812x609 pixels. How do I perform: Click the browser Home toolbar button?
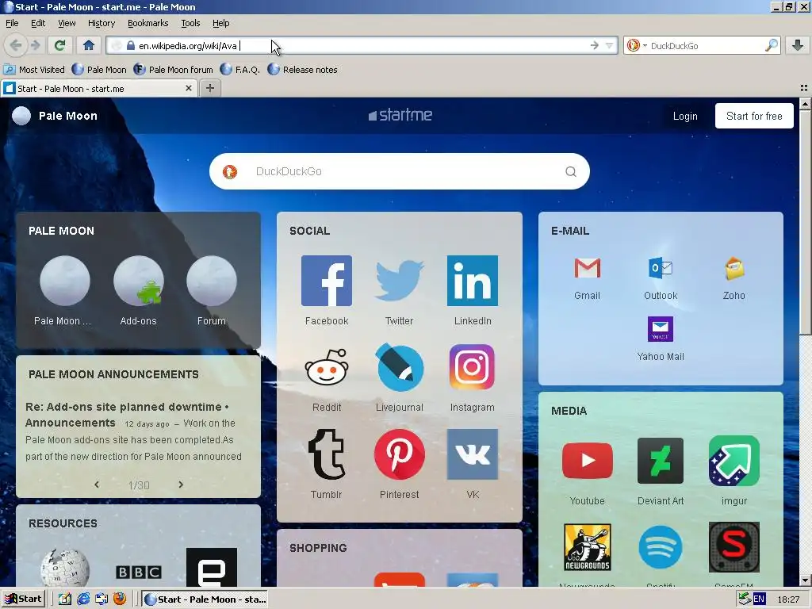(89, 45)
